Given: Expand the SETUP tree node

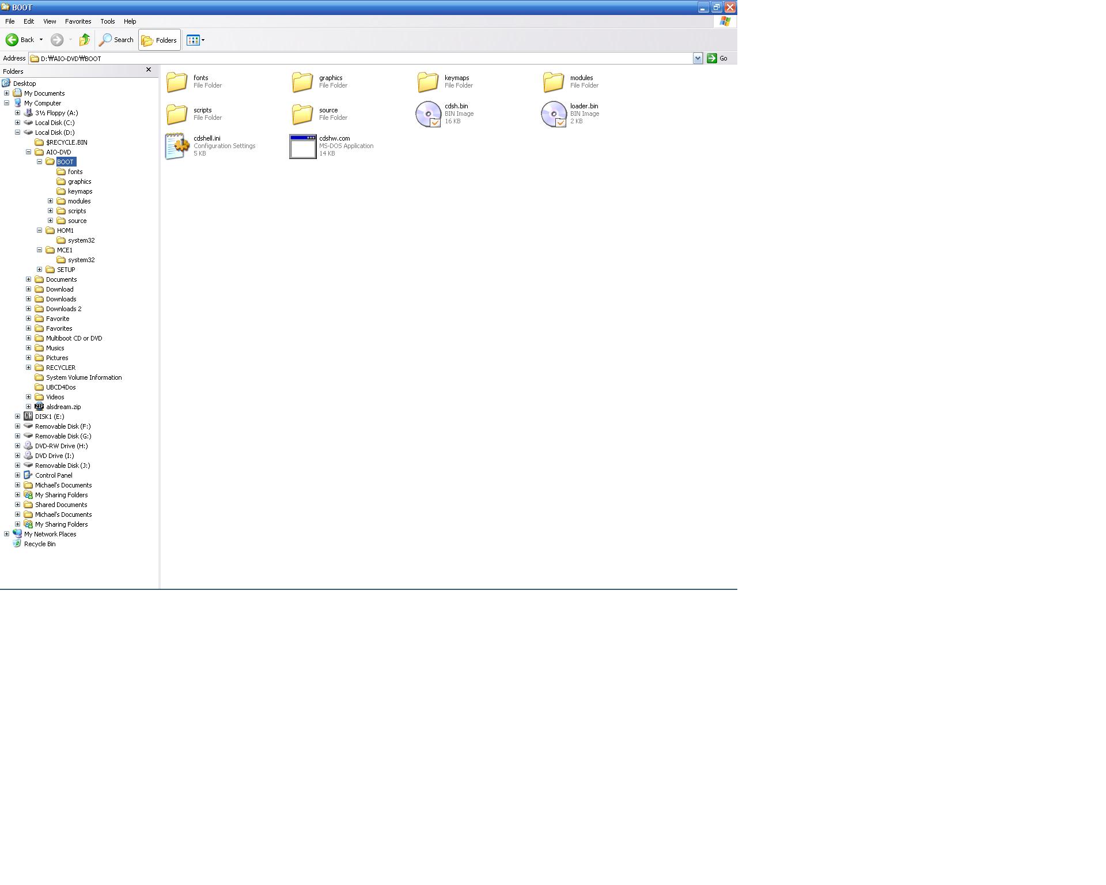Looking at the screenshot, I should [x=40, y=270].
